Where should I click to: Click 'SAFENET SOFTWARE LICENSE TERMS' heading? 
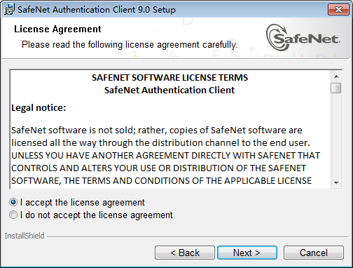[169, 78]
